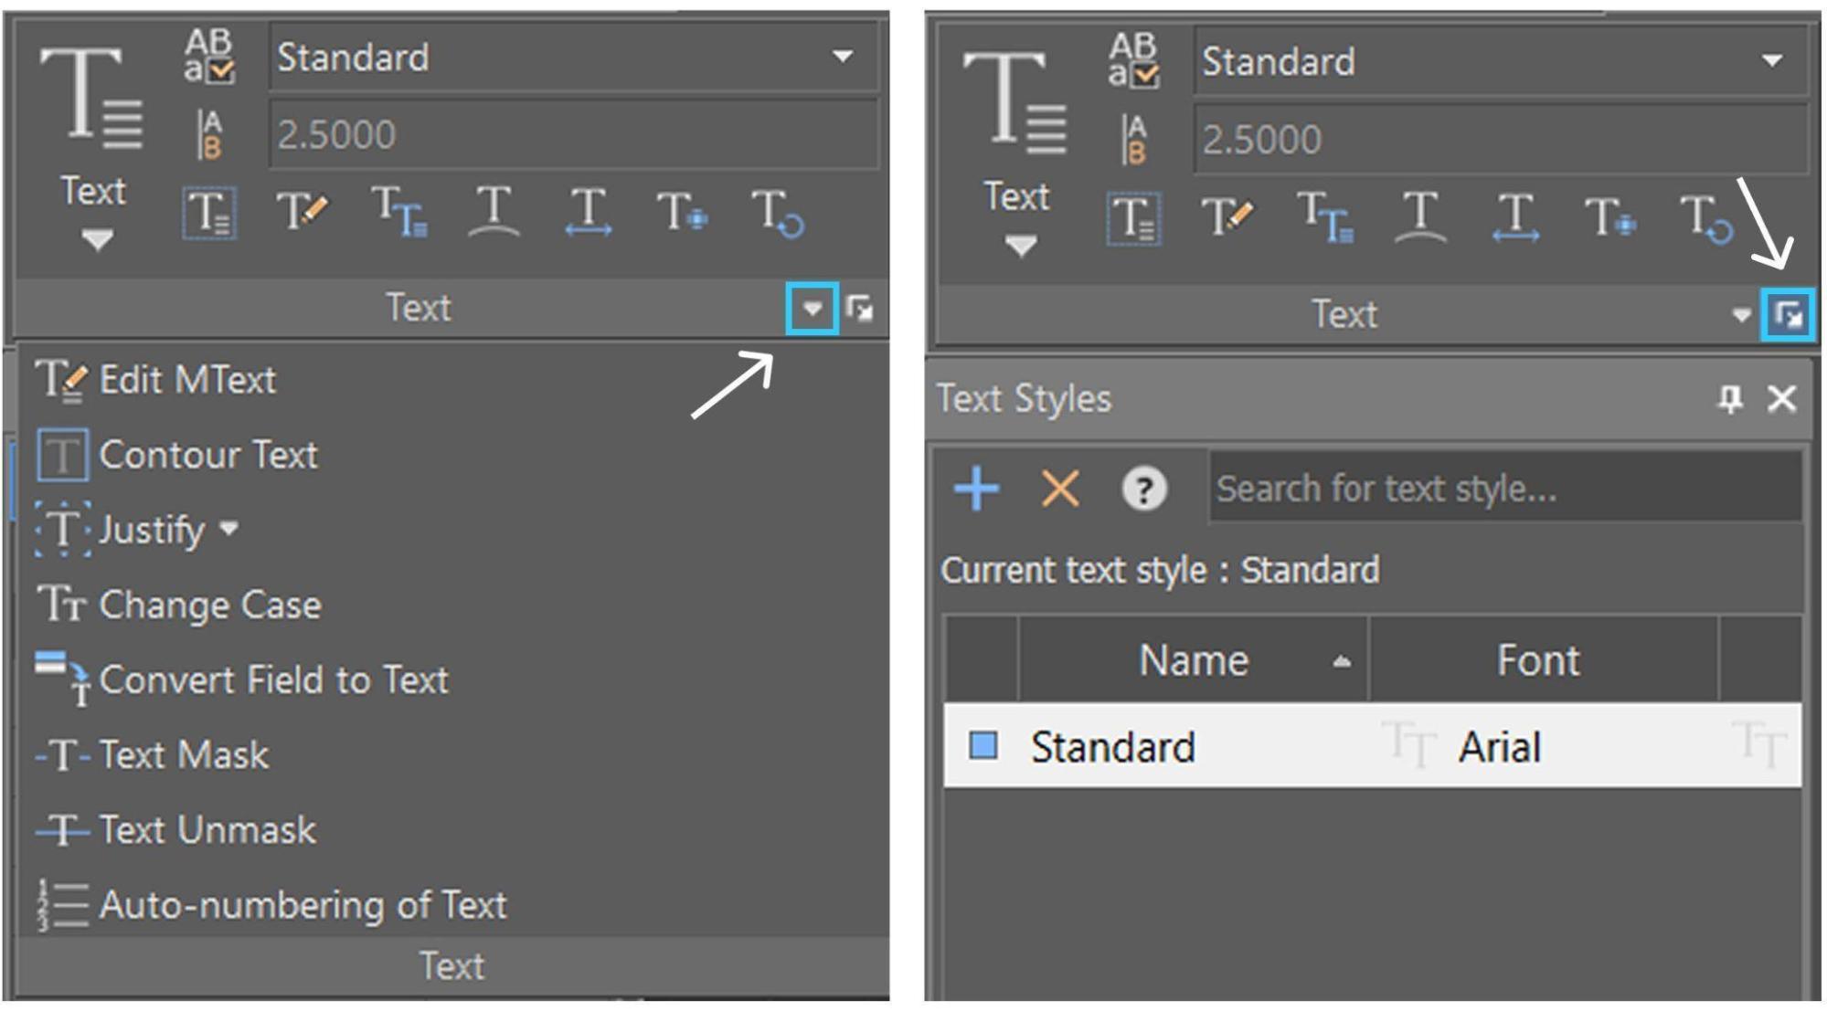Screen dimensions: 1827x1011
Task: Click spell check icon in left panel
Action: tap(209, 57)
